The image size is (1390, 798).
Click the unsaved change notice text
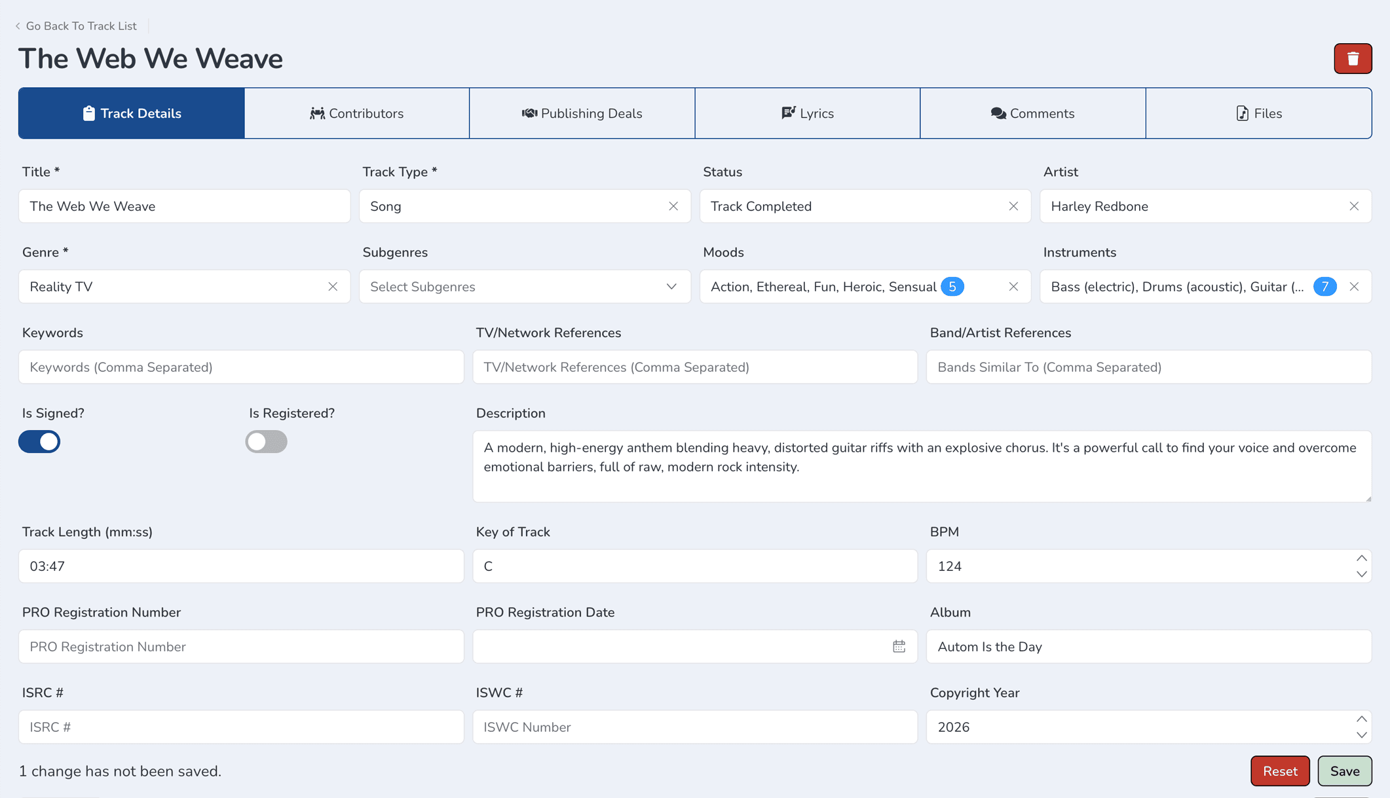point(120,771)
